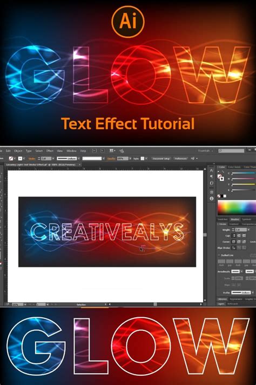Open the Character panel icon in dock

point(211,170)
